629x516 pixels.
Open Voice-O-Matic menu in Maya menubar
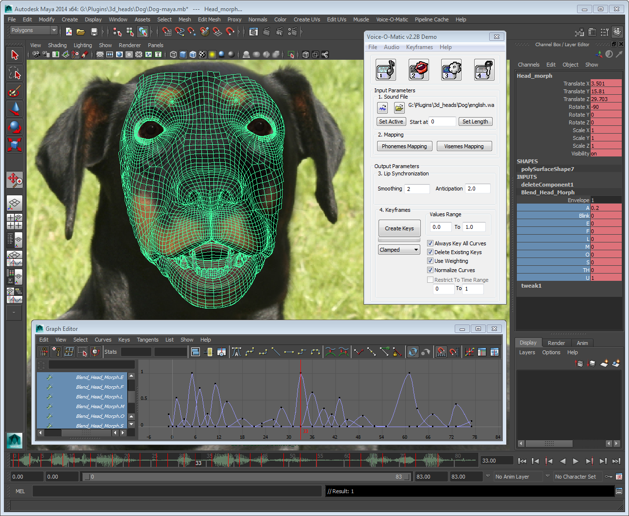(x=392, y=19)
